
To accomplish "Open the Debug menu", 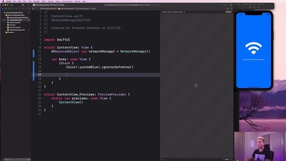I will click(x=58, y=1).
